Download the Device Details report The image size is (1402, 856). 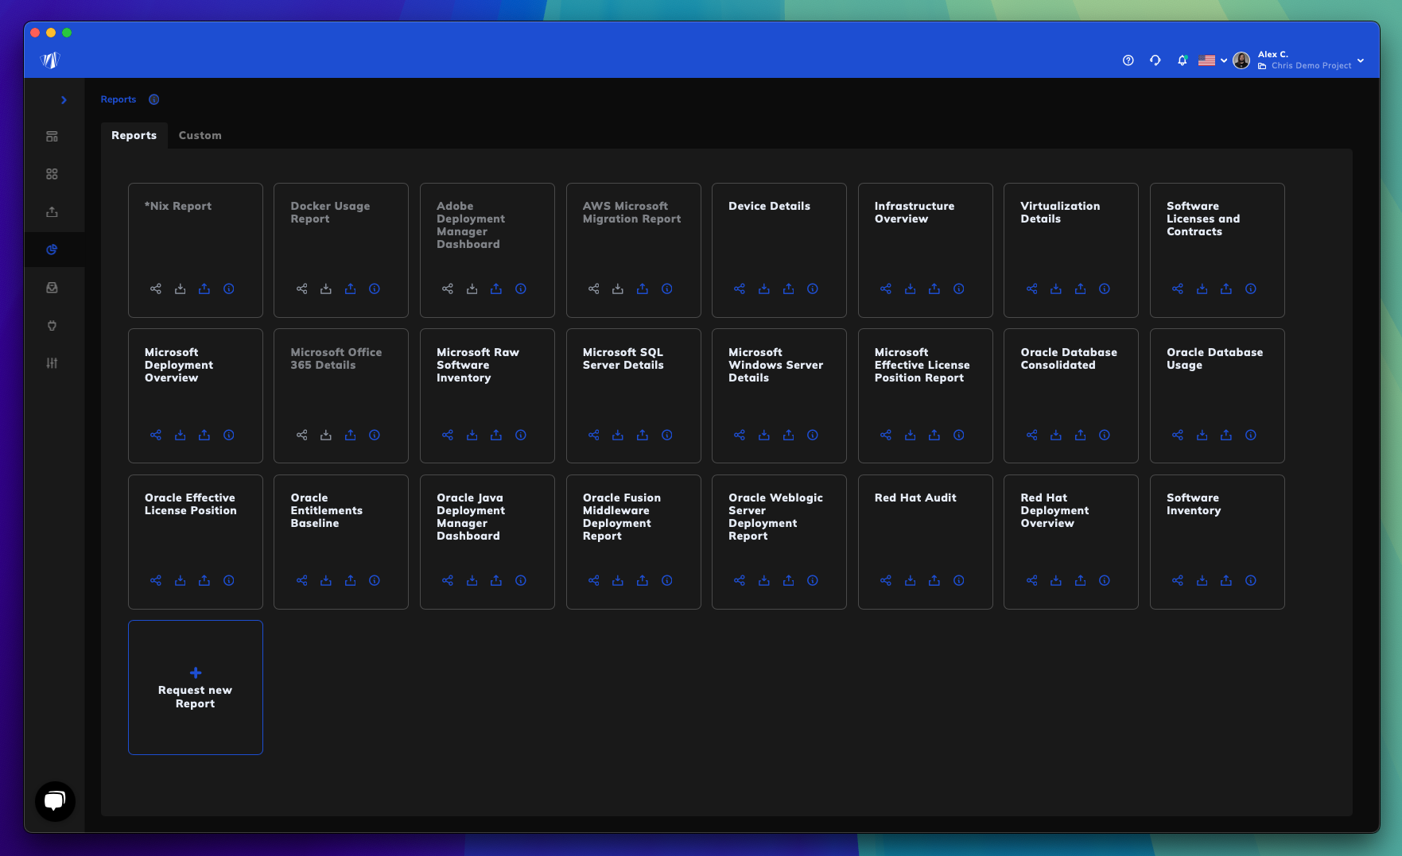coord(764,289)
